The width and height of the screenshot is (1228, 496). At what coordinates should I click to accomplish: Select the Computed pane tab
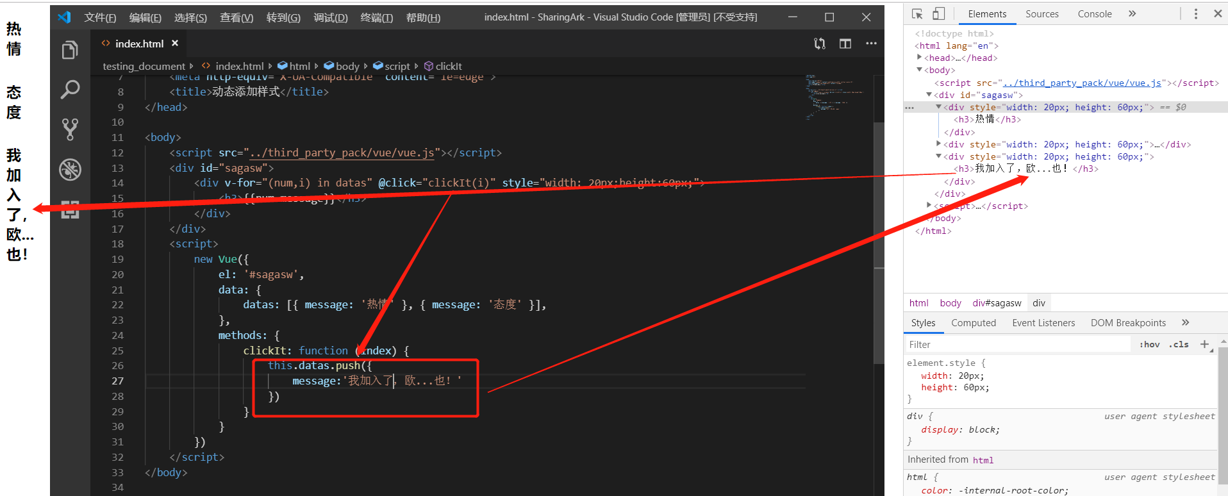974,322
